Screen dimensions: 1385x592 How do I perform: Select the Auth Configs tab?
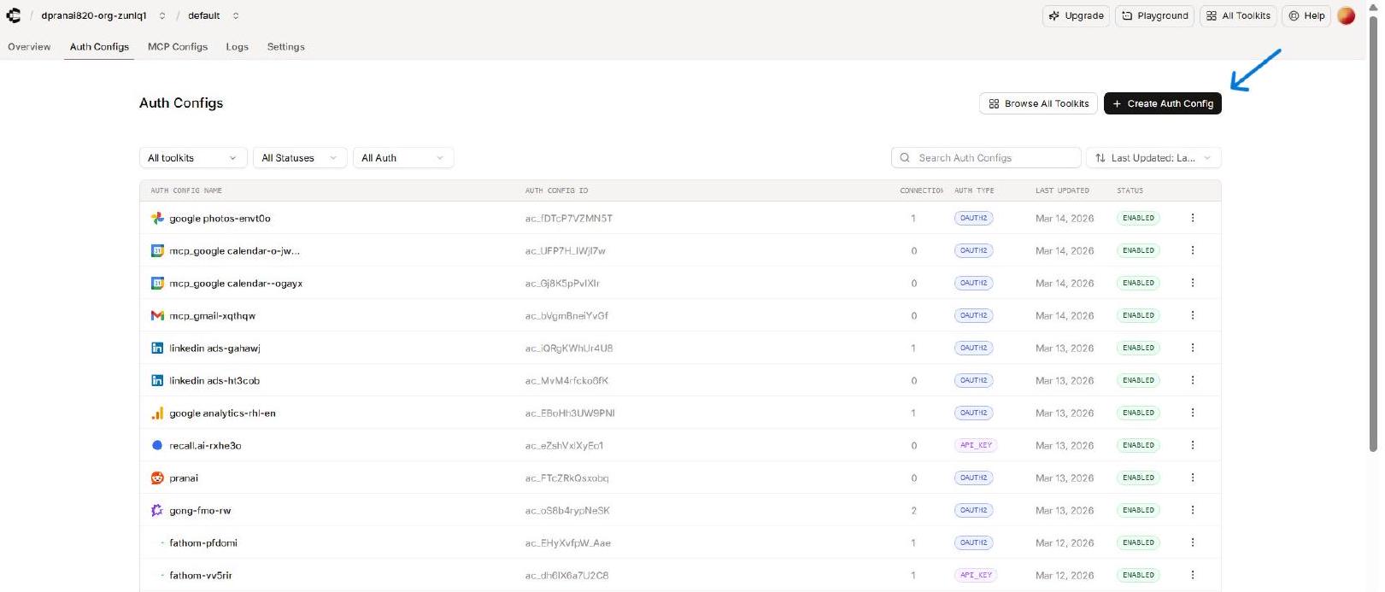point(99,47)
